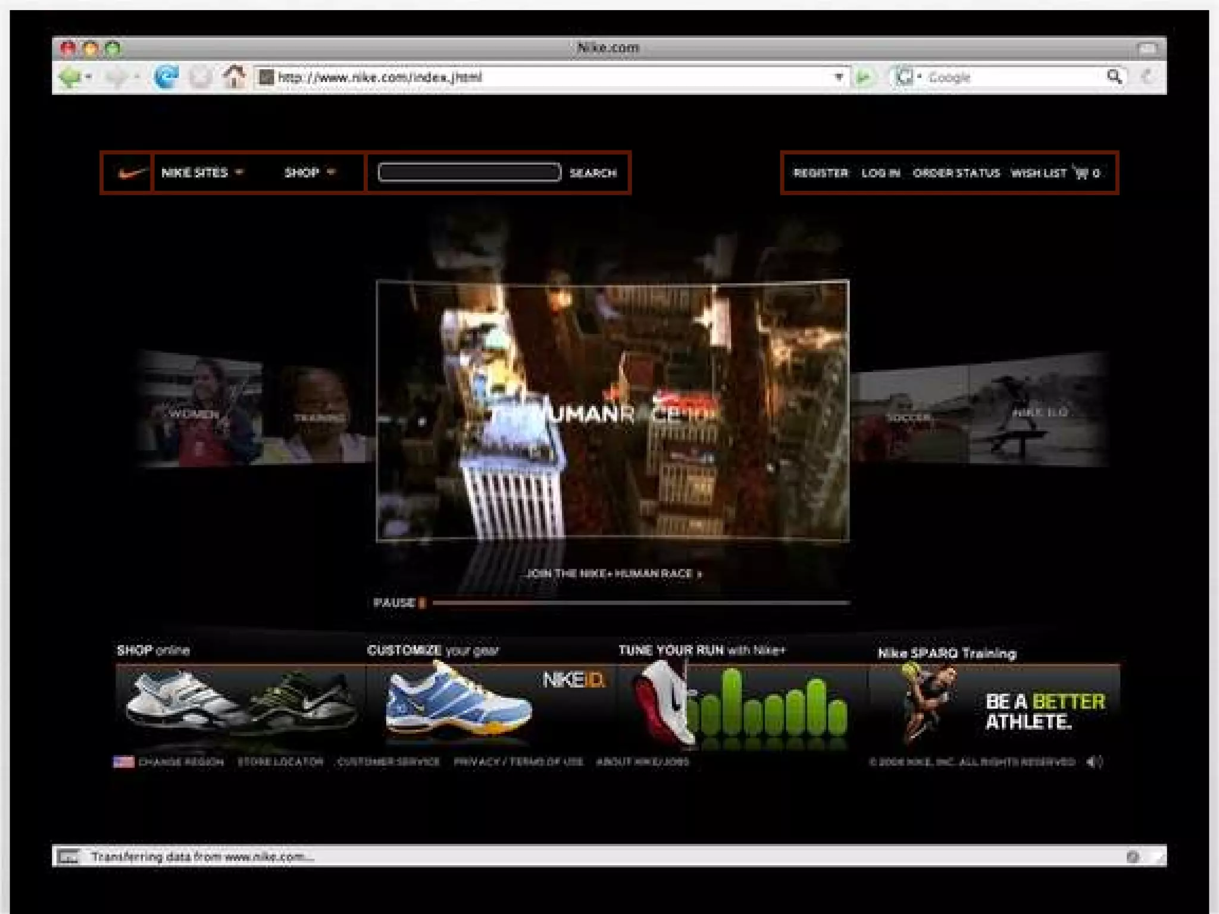Click the US flag change region icon

point(123,762)
